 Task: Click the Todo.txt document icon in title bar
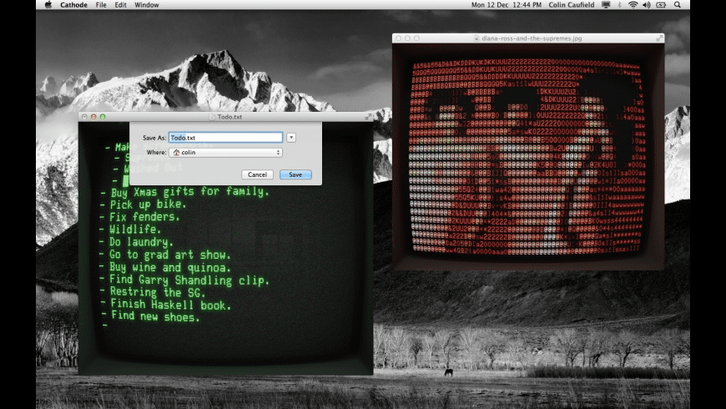coord(212,117)
